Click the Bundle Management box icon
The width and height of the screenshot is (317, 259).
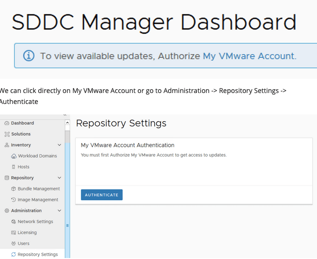coord(13,189)
